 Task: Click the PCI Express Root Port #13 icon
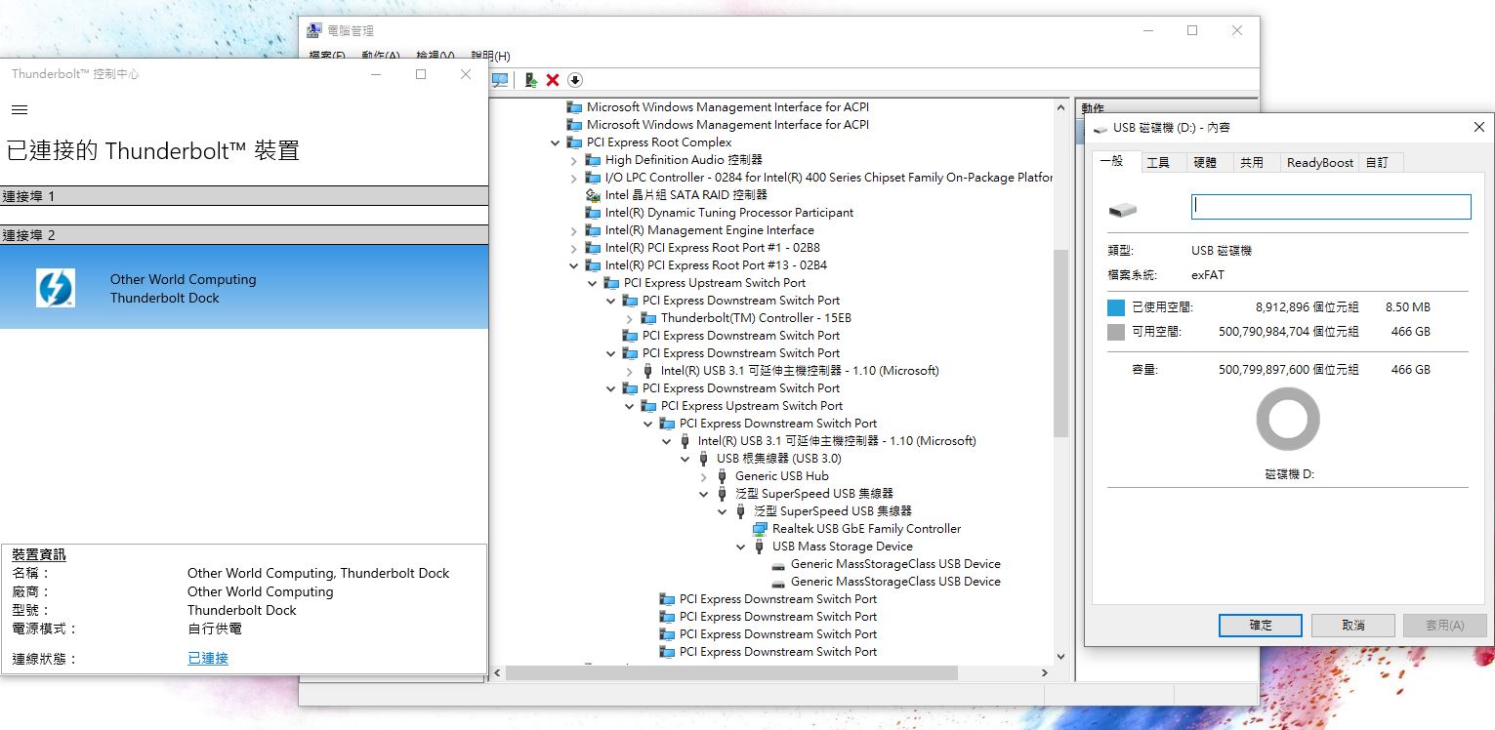593,265
